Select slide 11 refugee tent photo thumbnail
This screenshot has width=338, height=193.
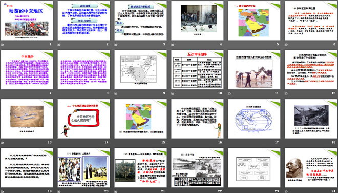click(254, 70)
